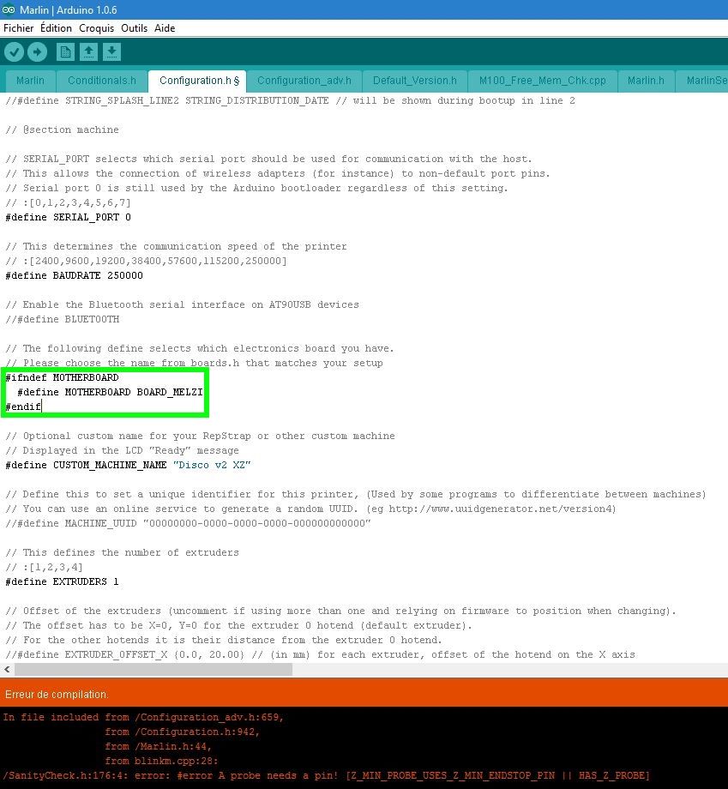Click the Arduino logo in the title bar
This screenshot has width=728, height=789.
9,9
